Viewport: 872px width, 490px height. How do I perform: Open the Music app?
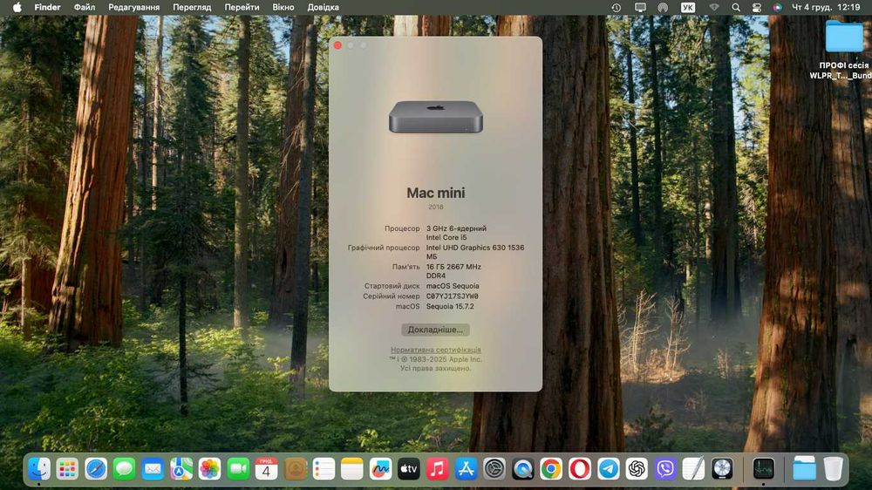click(438, 469)
